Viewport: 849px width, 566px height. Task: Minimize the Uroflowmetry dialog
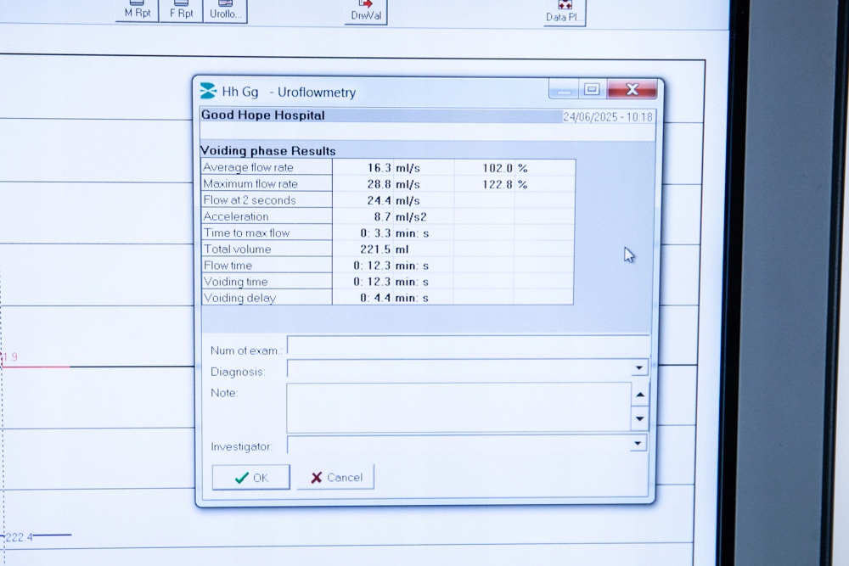(x=564, y=90)
